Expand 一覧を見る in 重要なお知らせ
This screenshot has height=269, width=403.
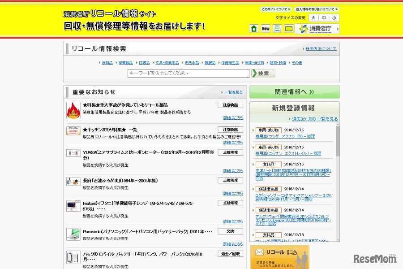[233, 91]
